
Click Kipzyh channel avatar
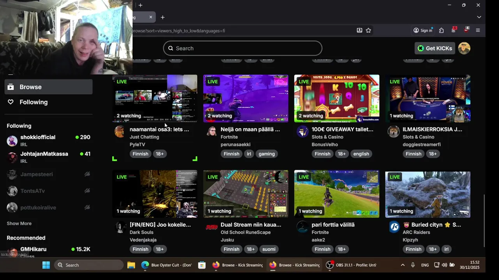point(394,227)
